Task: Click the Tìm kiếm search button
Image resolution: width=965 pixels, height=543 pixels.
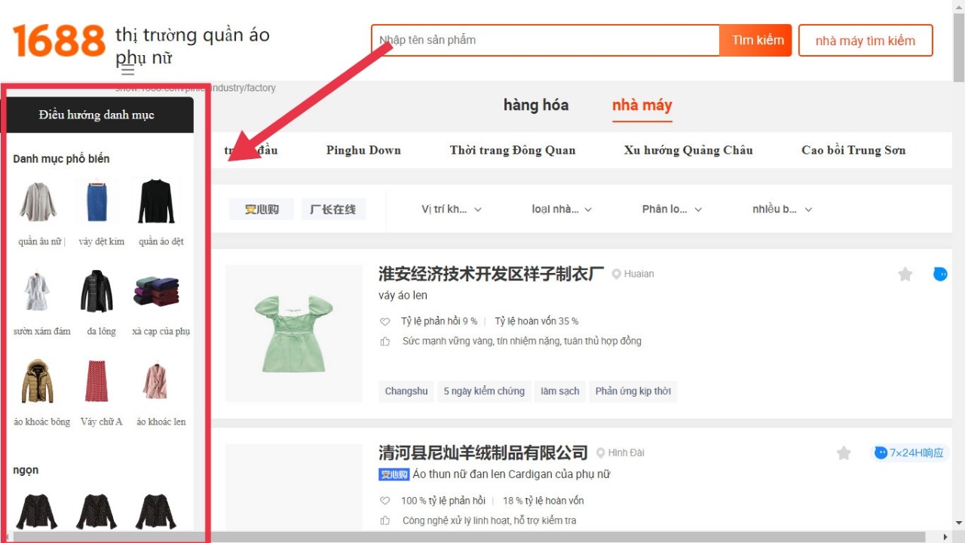Action: (x=756, y=40)
